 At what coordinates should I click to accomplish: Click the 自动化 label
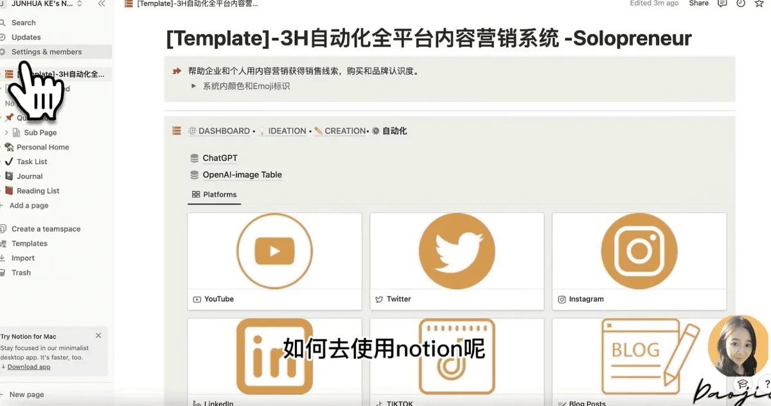pyautogui.click(x=394, y=131)
